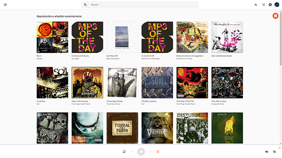Open Welcome Home Armageddon album cover

[x=192, y=37]
